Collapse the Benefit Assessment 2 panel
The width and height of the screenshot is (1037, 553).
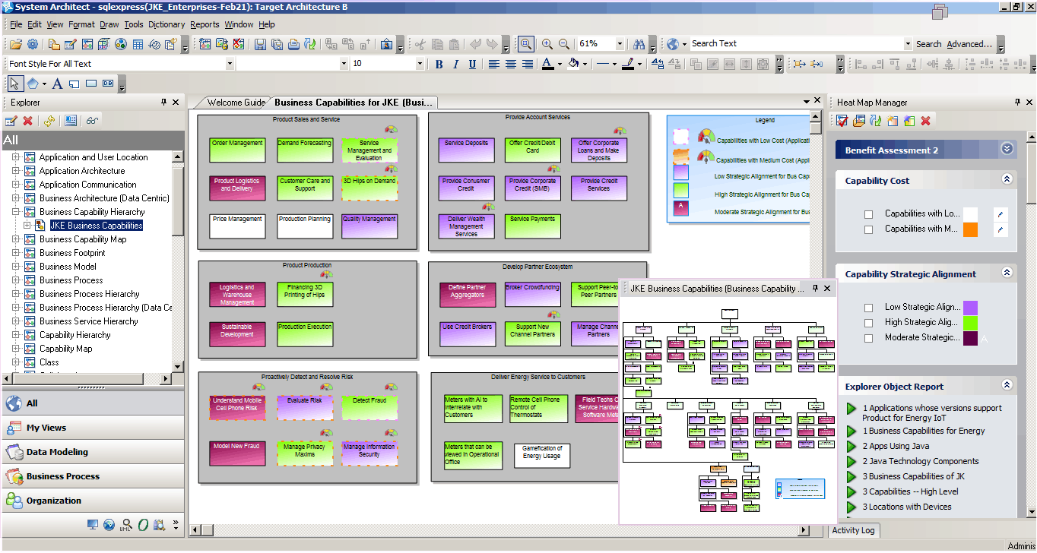[1007, 149]
